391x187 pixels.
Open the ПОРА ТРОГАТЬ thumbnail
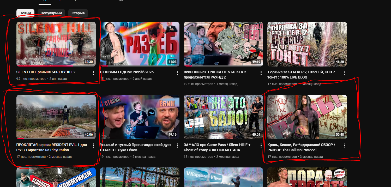click(x=307, y=177)
